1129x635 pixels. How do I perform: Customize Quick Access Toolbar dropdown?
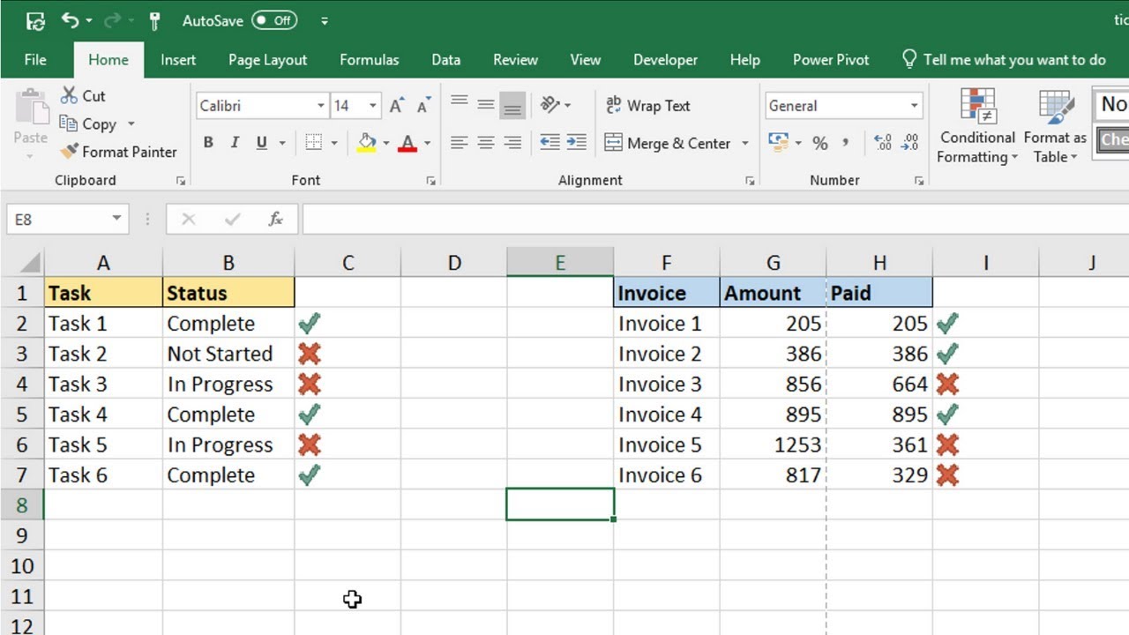click(325, 20)
